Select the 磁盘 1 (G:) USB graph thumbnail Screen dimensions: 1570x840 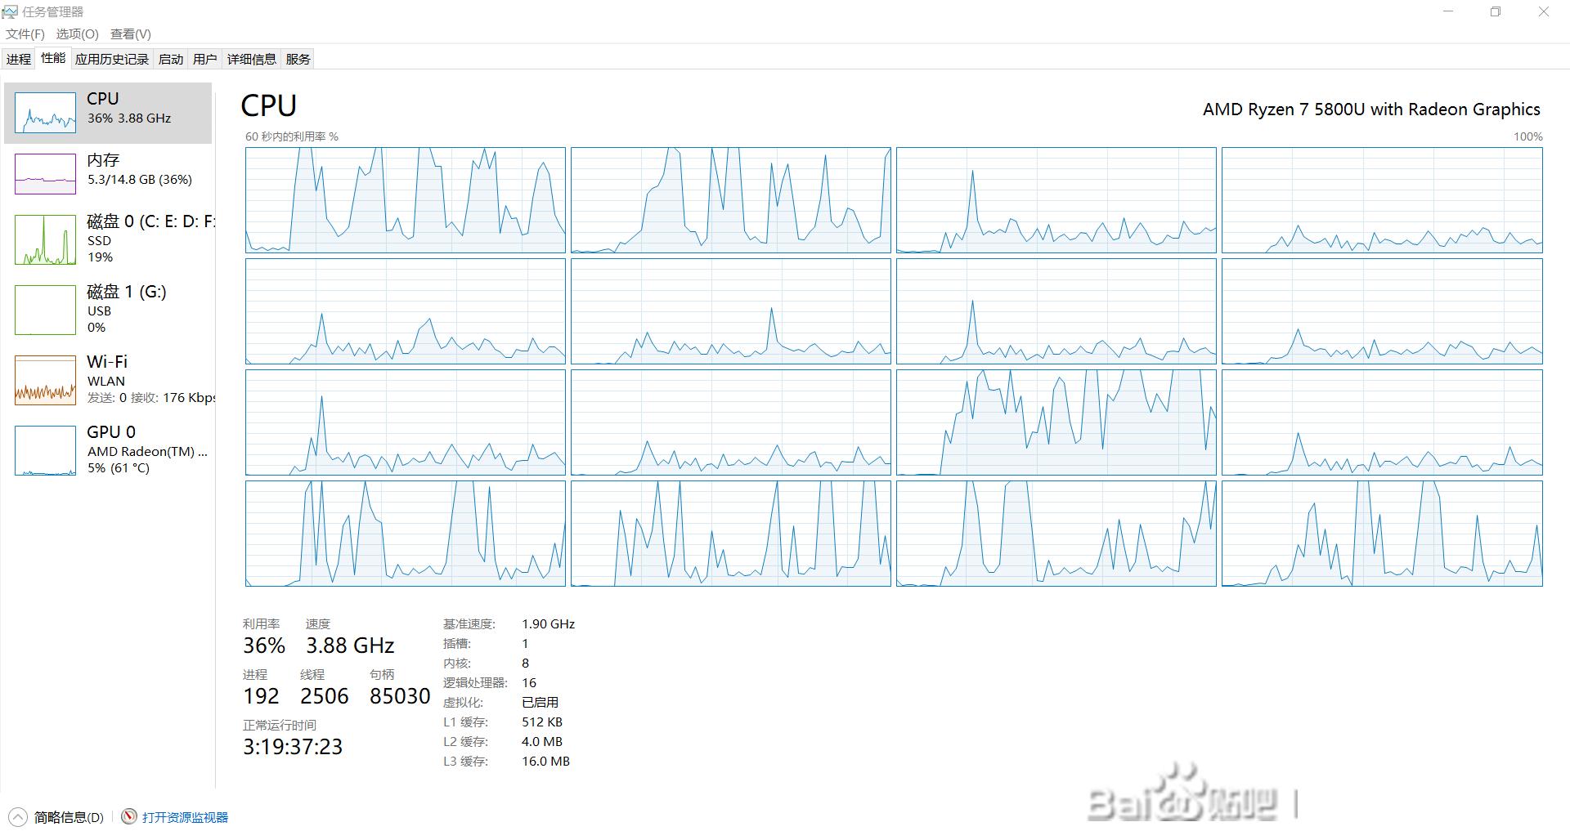pyautogui.click(x=45, y=310)
